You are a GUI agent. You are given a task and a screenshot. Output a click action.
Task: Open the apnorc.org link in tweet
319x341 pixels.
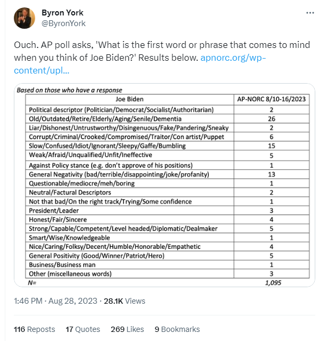(x=233, y=58)
